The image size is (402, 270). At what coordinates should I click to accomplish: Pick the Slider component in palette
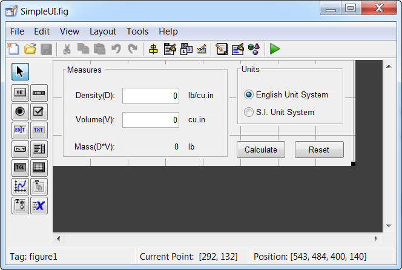coord(39,93)
